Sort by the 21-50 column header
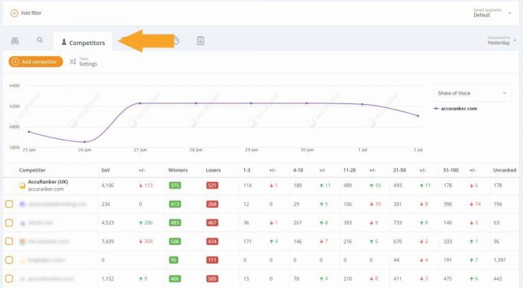The height and width of the screenshot is (288, 523). point(399,170)
